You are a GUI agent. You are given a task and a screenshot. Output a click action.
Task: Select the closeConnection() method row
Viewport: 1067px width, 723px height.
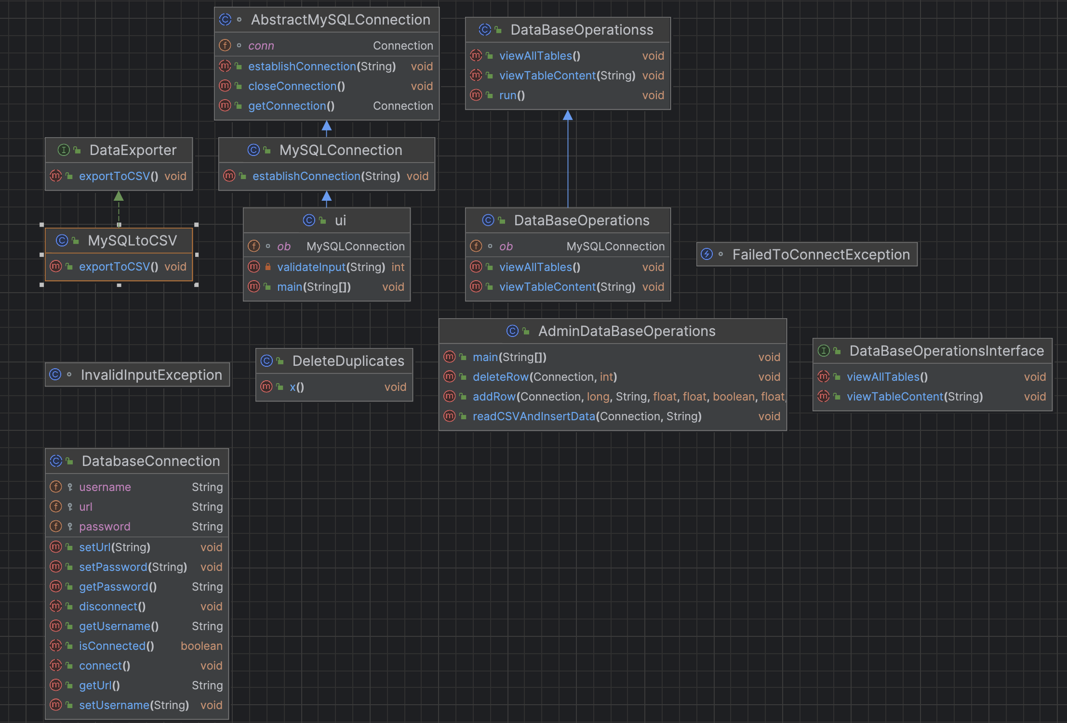pos(296,86)
